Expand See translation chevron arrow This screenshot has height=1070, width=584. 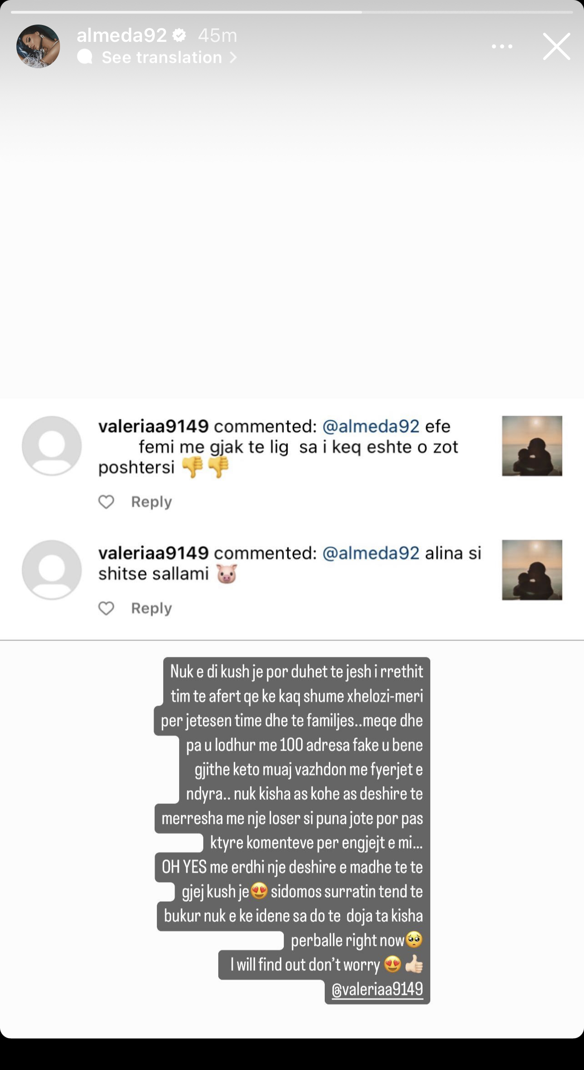pyautogui.click(x=233, y=57)
